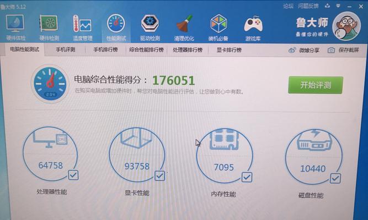Click the disk score 10440
The height and width of the screenshot is (220, 368).
point(313,168)
